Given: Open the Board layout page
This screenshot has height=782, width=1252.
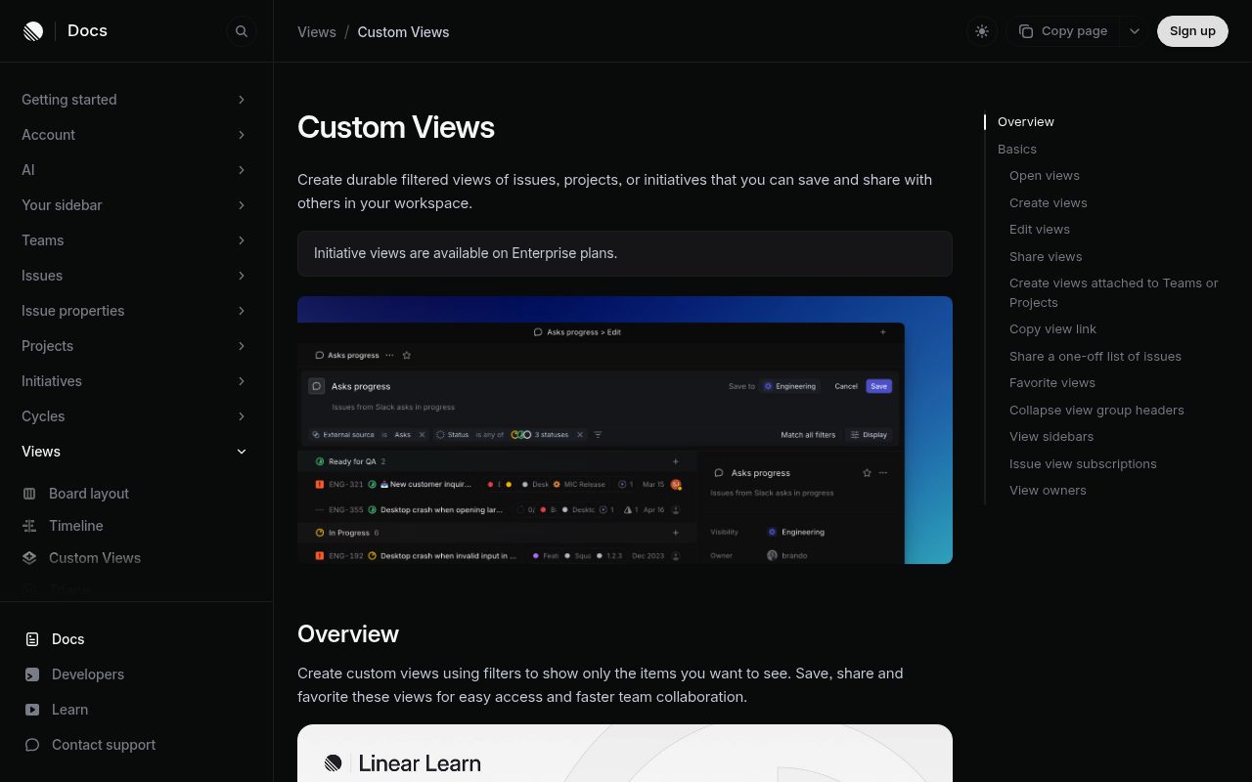Looking at the screenshot, I should coord(89,494).
